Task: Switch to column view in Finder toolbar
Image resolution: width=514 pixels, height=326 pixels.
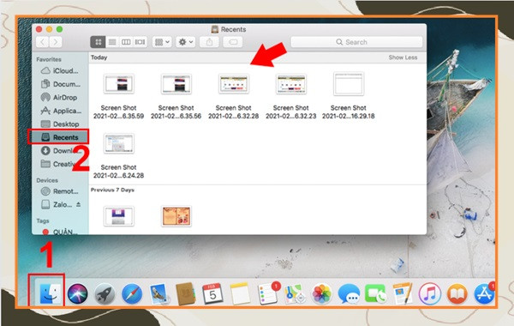Action: [126, 42]
